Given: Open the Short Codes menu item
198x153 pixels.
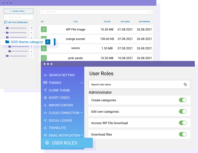Looking at the screenshot, I should (59, 98).
